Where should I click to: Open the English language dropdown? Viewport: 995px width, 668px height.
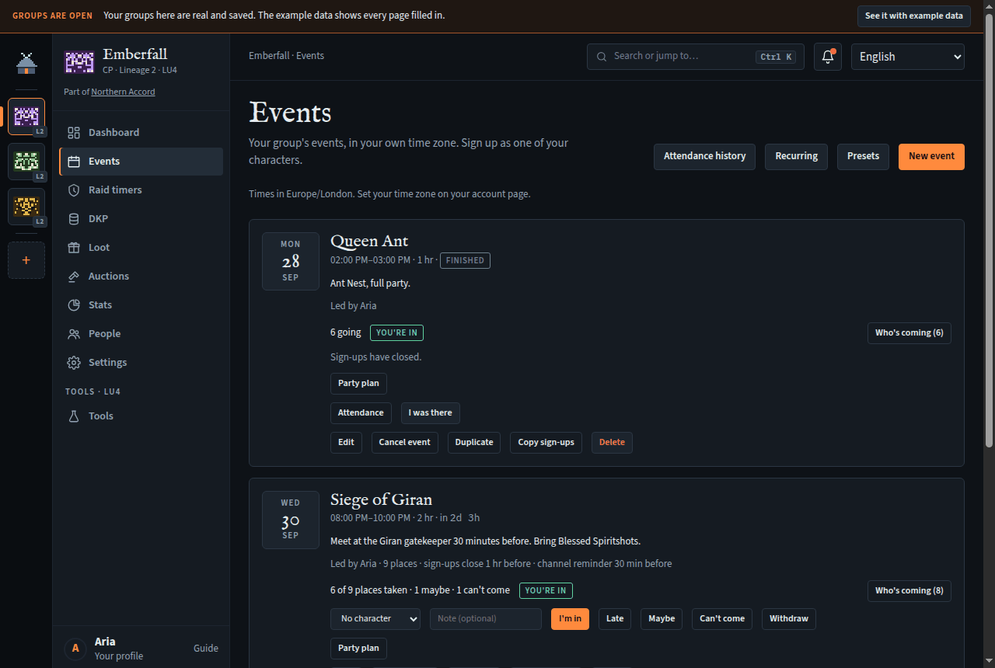[x=908, y=57]
